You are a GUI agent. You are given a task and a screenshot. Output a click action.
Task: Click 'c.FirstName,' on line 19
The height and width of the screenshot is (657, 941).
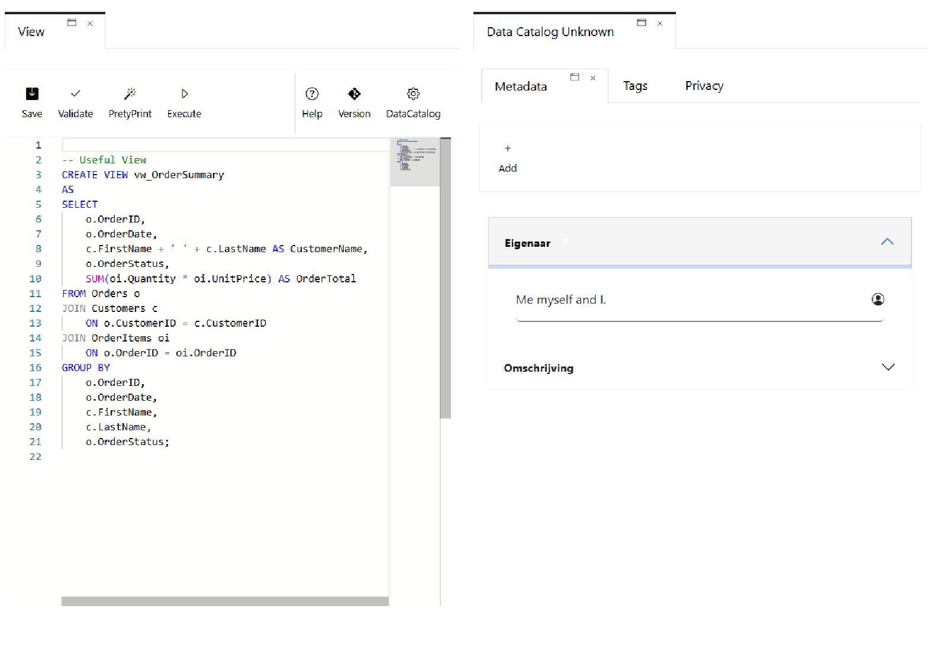pyautogui.click(x=121, y=412)
